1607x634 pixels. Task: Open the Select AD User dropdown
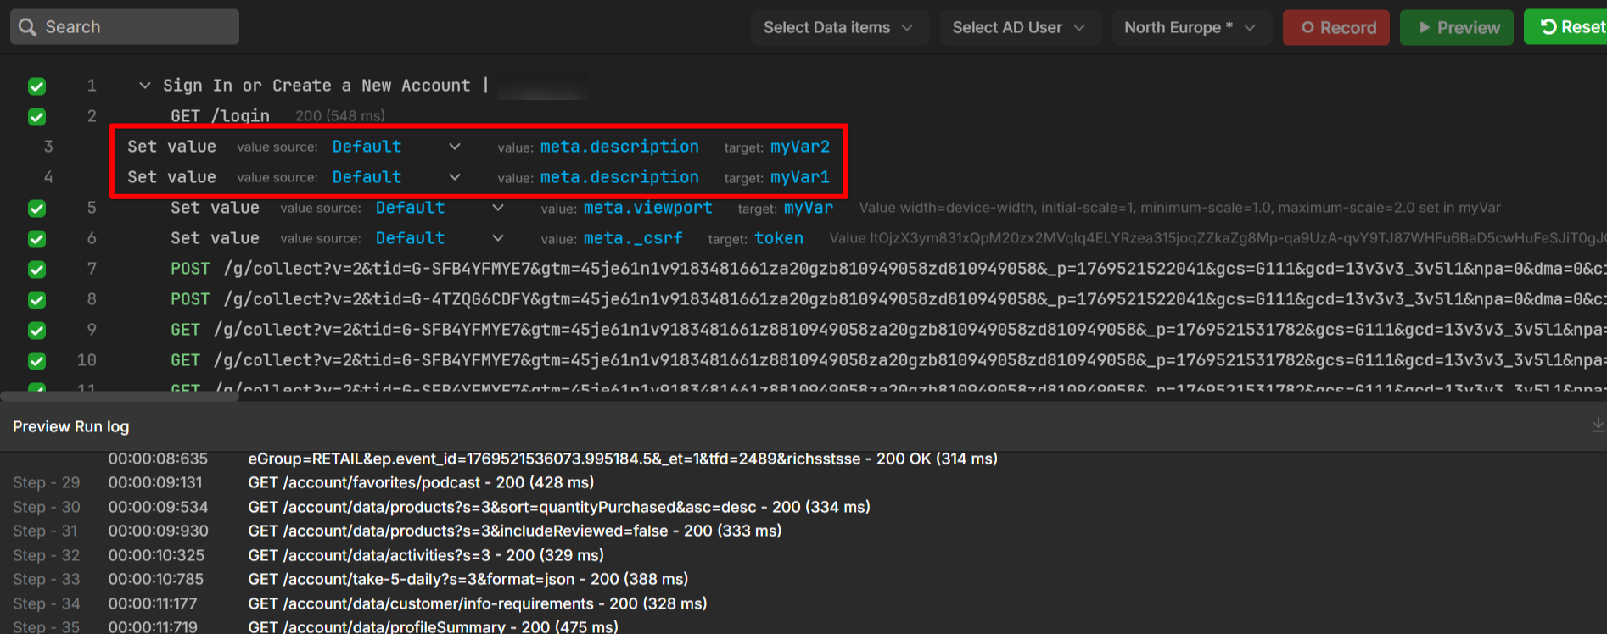[1019, 27]
